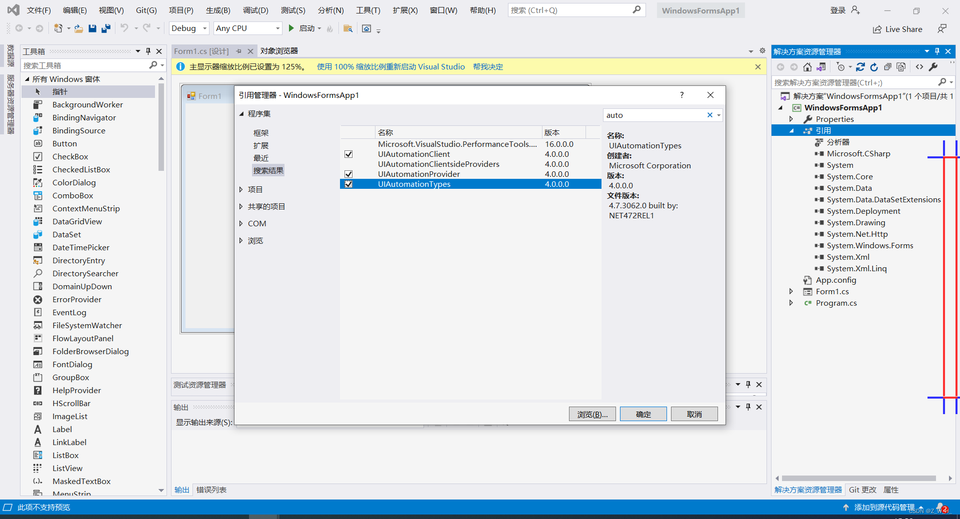960x519 pixels.
Task: Click the View Code icon in Solution Explorer
Action: point(919,67)
